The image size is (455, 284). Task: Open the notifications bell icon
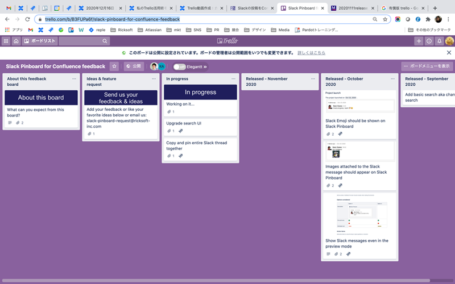click(x=439, y=41)
